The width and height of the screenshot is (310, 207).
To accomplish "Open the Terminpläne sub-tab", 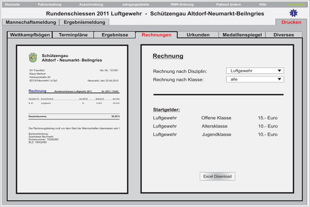I will tap(73, 35).
